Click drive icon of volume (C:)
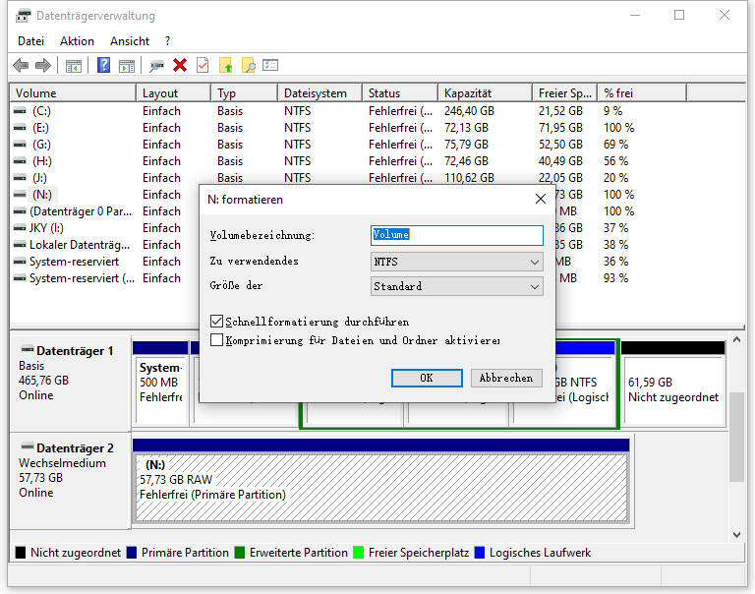Viewport: 755px width, 594px height. [20, 111]
